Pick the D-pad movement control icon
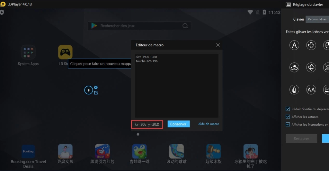This screenshot has height=171, width=329. (x=311, y=45)
